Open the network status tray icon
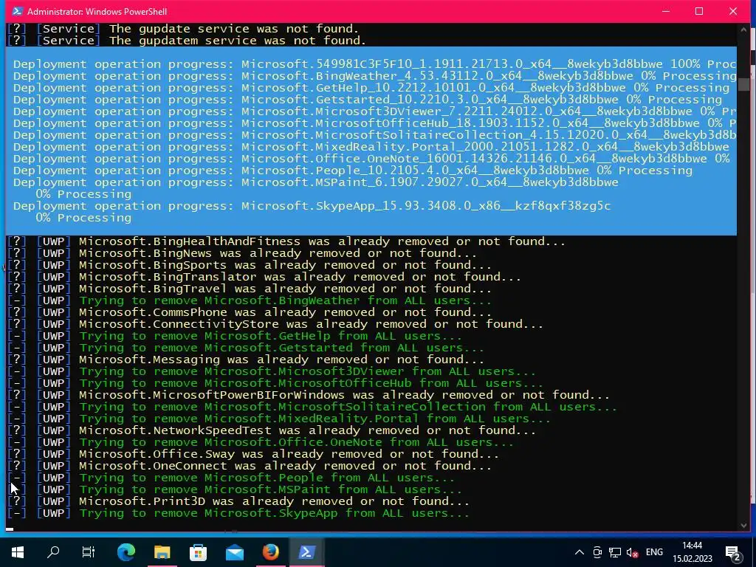 [x=615, y=552]
